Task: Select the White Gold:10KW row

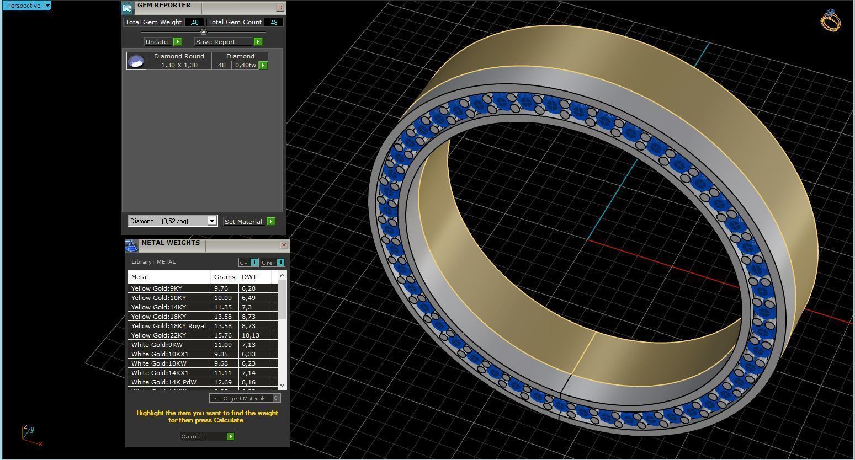Action: [x=203, y=363]
